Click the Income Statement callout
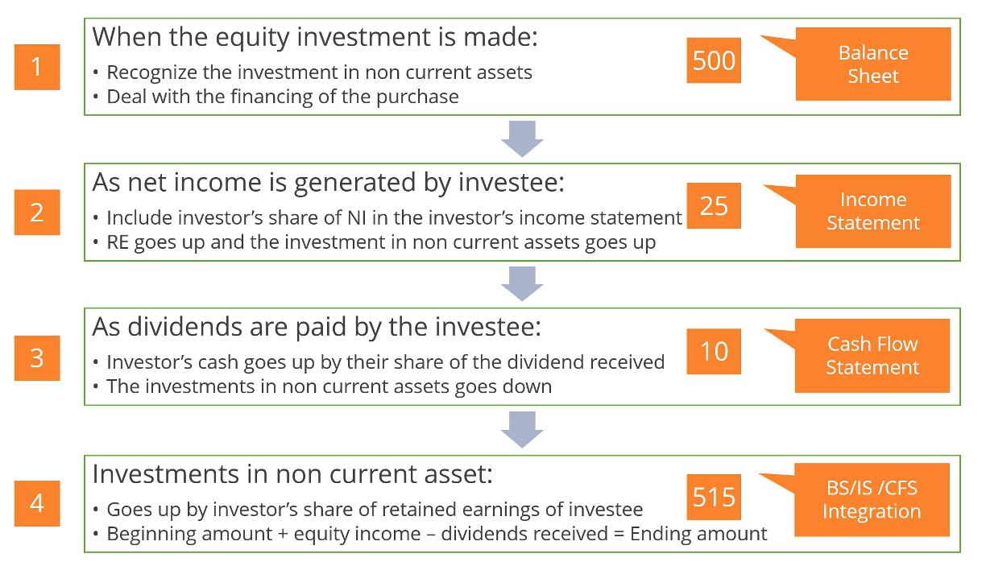 873,211
